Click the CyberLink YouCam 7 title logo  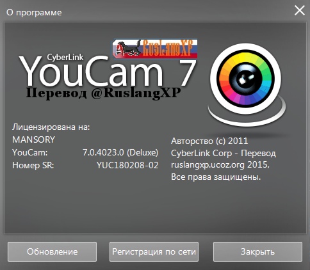[x=108, y=70]
